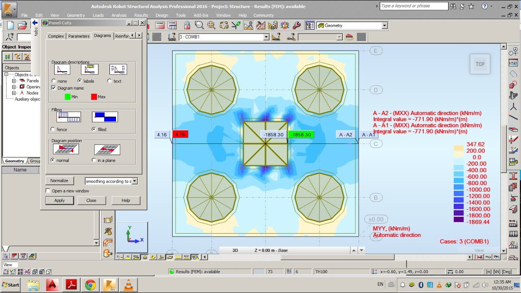Click the keyword search input field

pyautogui.click(x=414, y=6)
